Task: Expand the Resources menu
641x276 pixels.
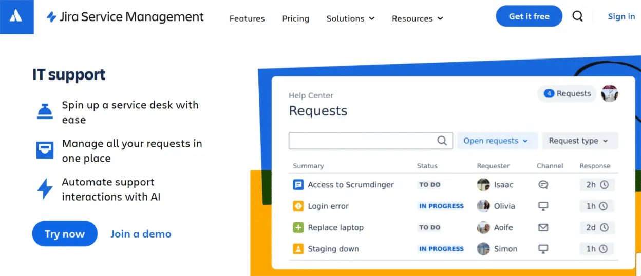Action: pyautogui.click(x=417, y=18)
